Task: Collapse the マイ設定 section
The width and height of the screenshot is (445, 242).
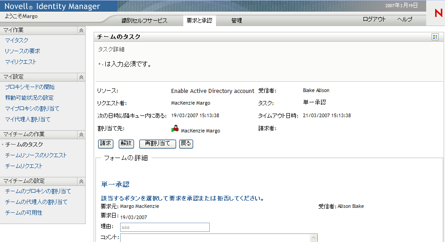Action: [81, 77]
